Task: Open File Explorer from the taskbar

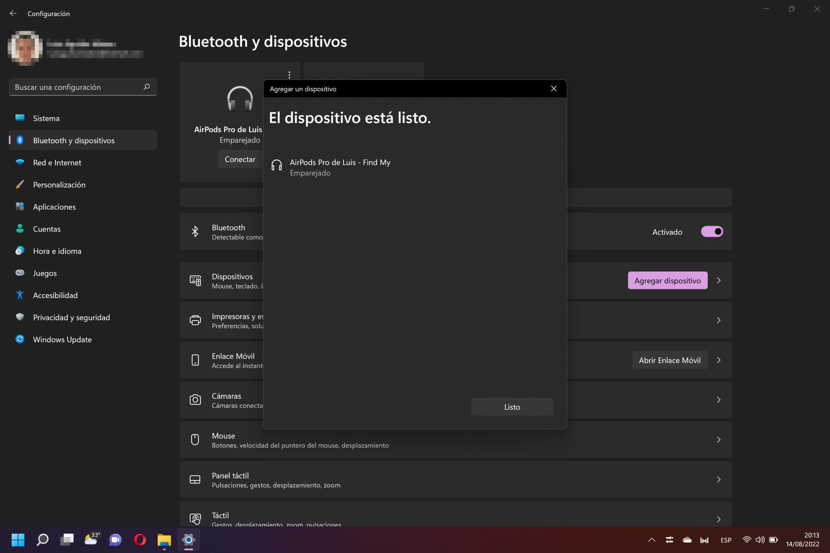Action: [x=164, y=540]
